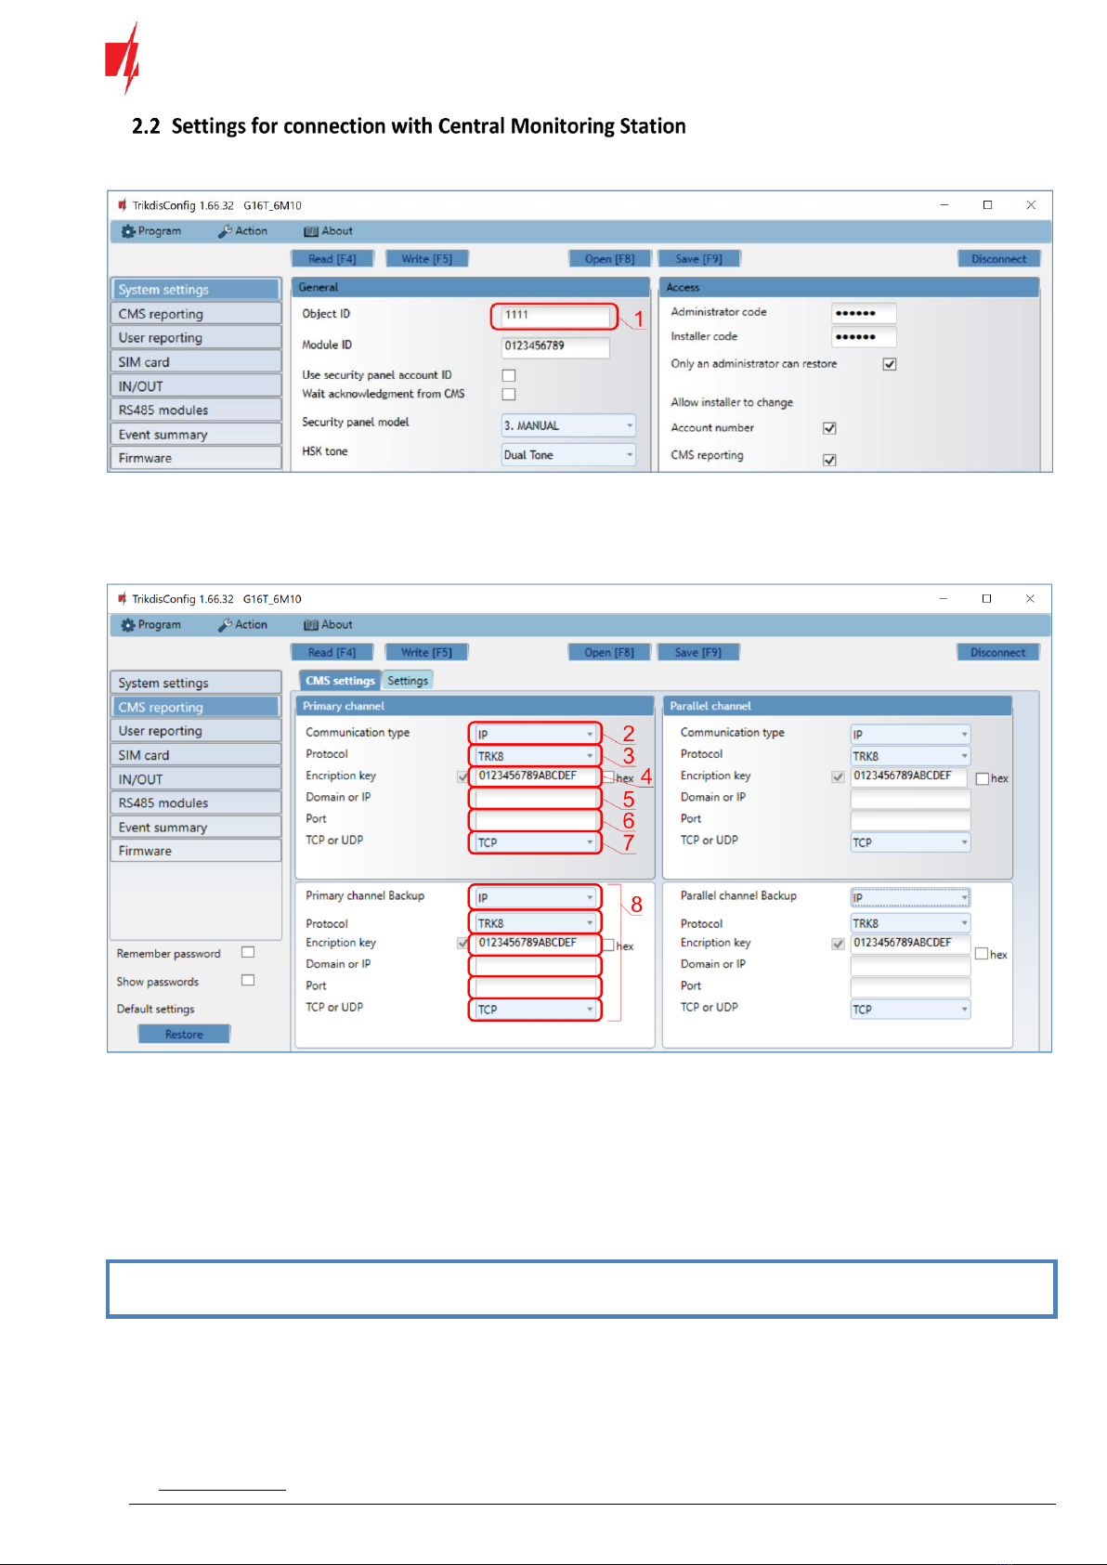Image resolution: width=1107 pixels, height=1565 pixels.
Task: Open the Parallel channel Backup type dropdown
Action: [910, 897]
